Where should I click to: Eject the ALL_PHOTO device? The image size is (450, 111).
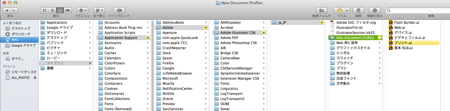point(35,77)
